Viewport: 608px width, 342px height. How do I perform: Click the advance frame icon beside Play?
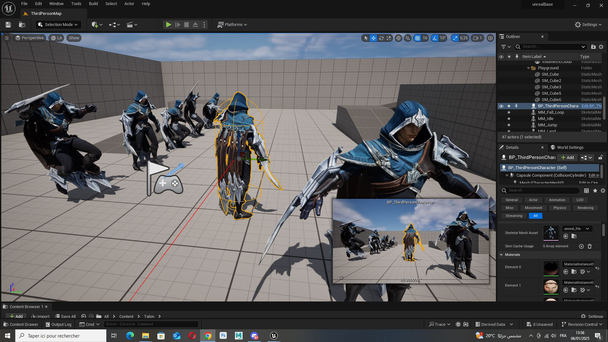click(177, 25)
